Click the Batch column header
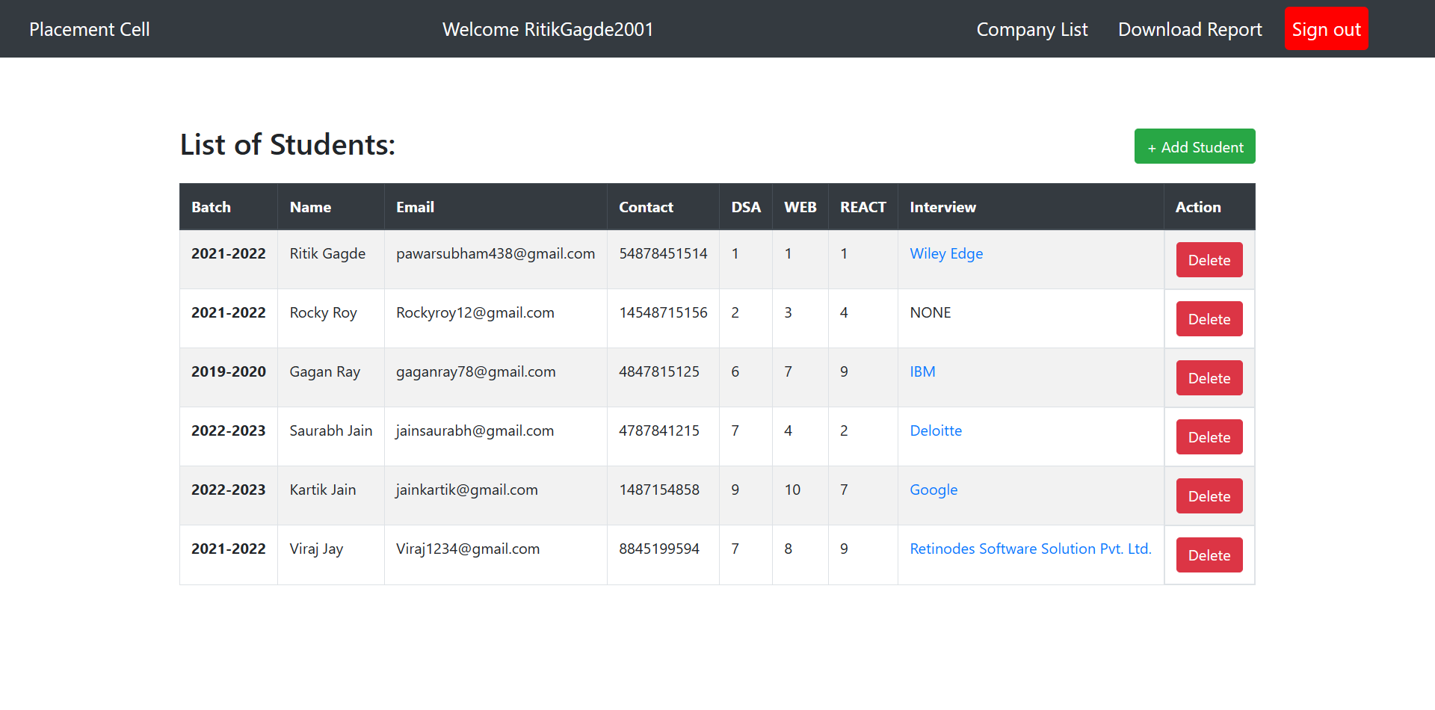The image size is (1435, 710). click(211, 207)
